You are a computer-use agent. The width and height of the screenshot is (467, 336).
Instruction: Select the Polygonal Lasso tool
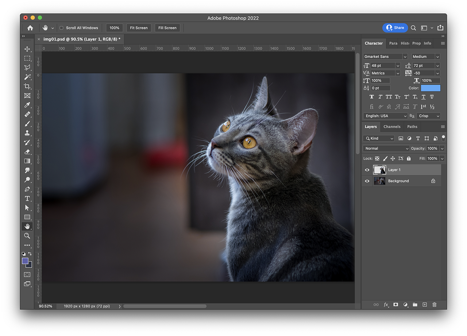(x=27, y=67)
